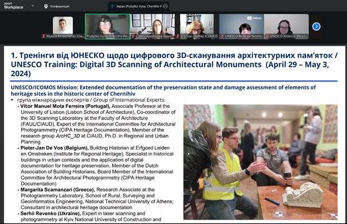Click the 3D scanning training photo on the slide
Image resolution: width=347 pixels, height=224 pixels.
(x=260, y=161)
